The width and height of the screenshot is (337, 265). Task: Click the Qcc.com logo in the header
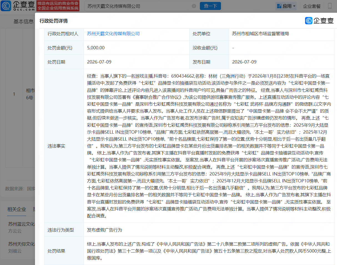[18, 6]
